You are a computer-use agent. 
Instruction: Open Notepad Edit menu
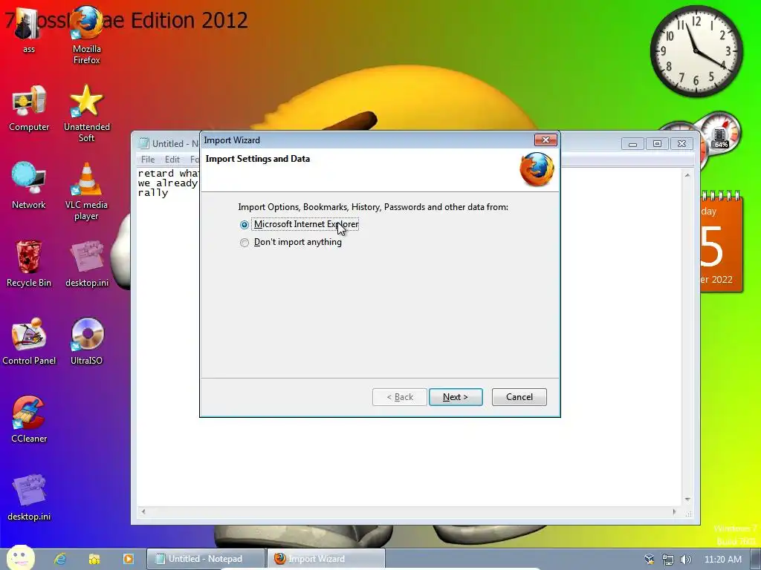(x=172, y=160)
